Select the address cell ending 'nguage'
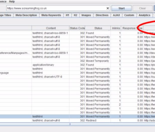This screenshot has height=132, width=155. [16, 73]
